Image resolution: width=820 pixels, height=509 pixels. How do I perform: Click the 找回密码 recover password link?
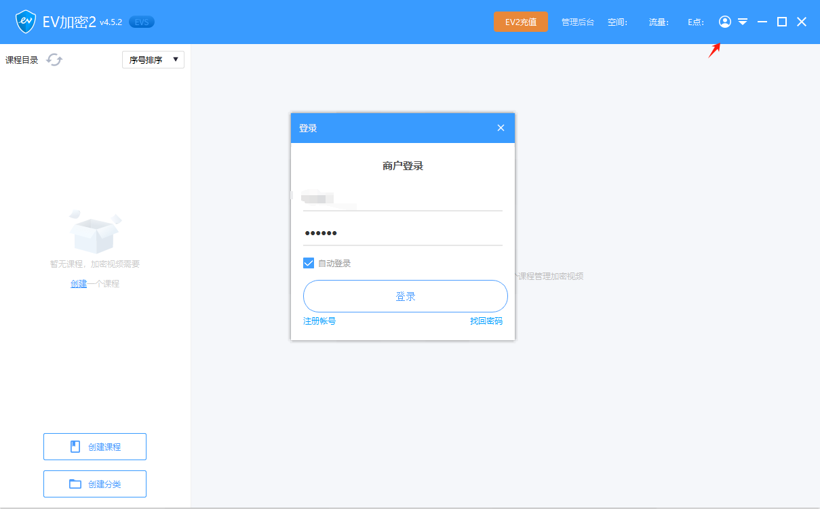click(486, 321)
